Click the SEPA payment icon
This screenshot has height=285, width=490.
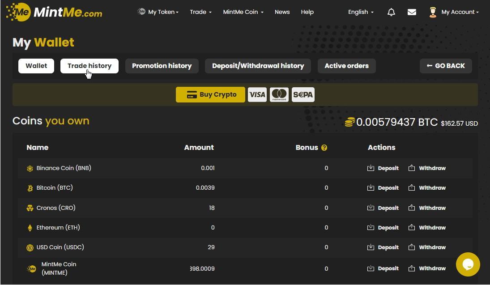[303, 94]
